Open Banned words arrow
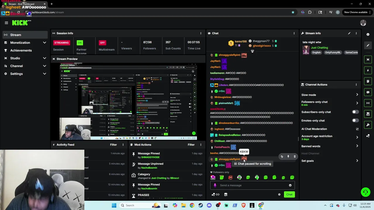The width and height of the screenshot is (374, 210). click(x=357, y=146)
